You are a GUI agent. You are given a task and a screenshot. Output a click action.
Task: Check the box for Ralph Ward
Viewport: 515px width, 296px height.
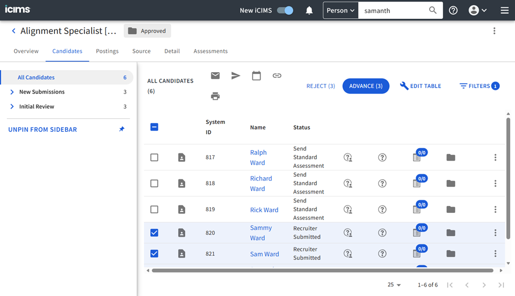click(x=154, y=157)
